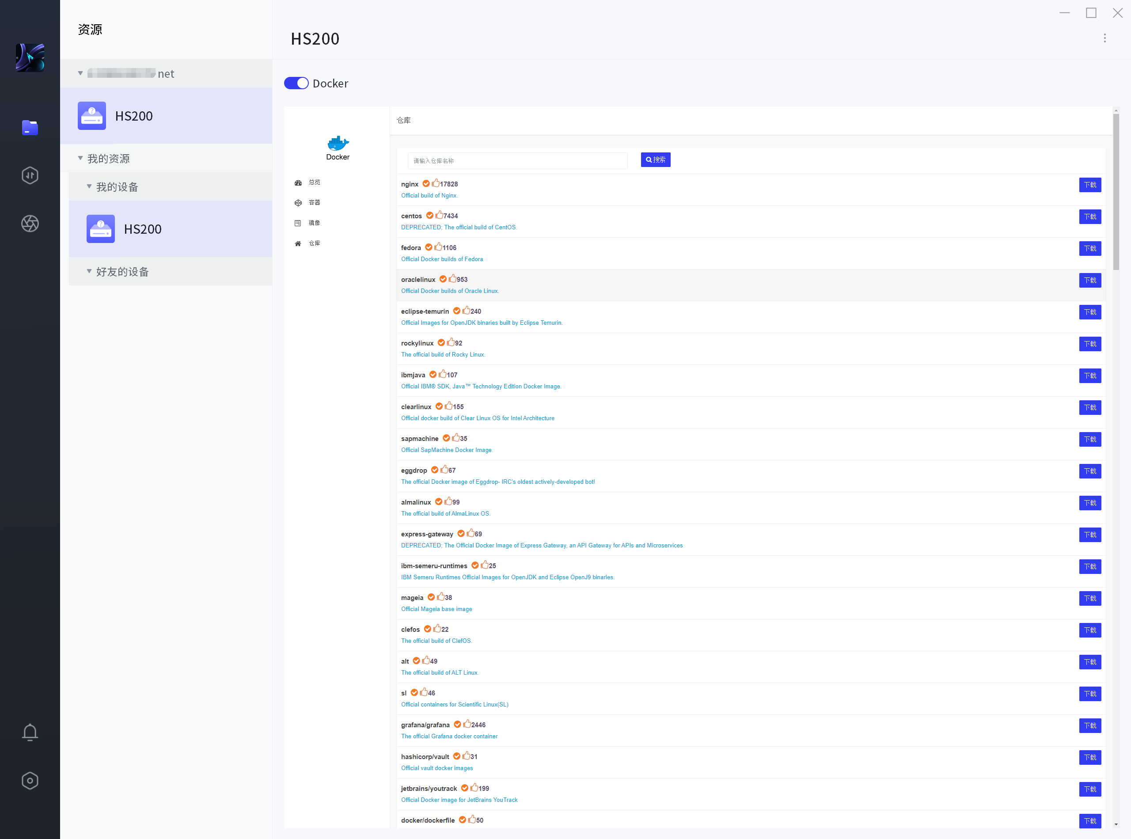Open the three-dot more options menu
The height and width of the screenshot is (839, 1131).
point(1104,38)
